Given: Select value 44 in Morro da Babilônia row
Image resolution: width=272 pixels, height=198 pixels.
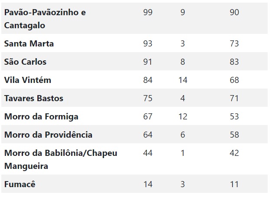Looking at the screenshot, I should (x=148, y=153).
